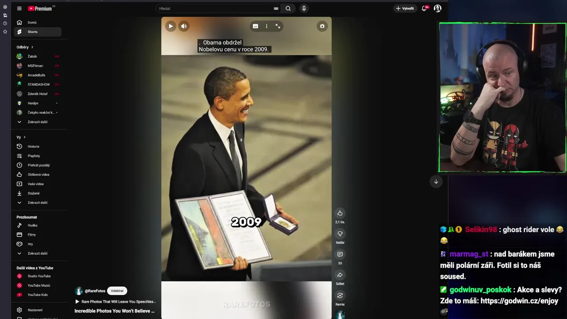Play the Shorts video
The image size is (567, 319).
coord(171,26)
